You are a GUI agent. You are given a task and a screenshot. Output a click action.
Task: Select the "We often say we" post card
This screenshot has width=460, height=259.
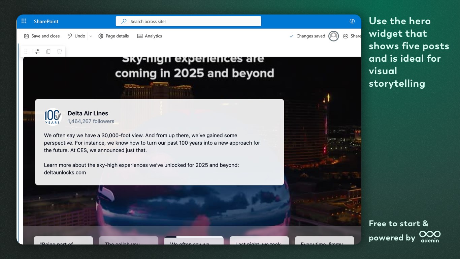[194, 240]
